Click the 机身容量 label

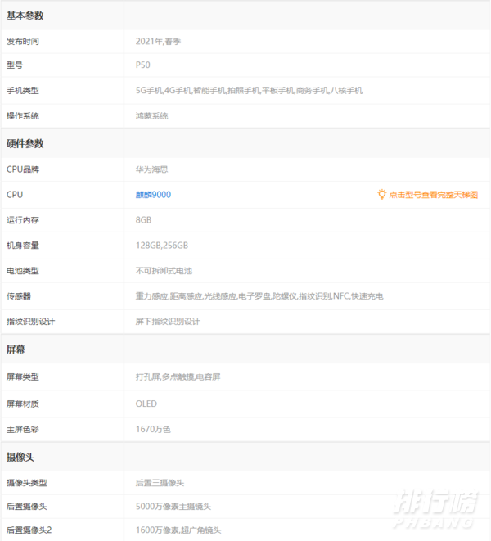[23, 246]
